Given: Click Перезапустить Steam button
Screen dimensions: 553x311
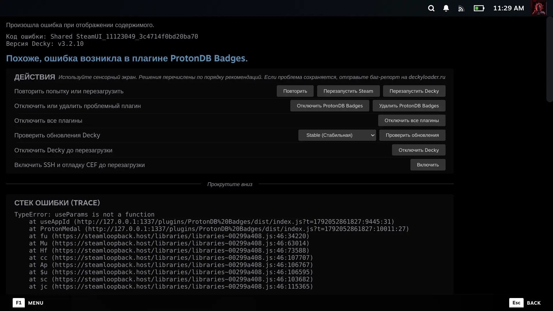Looking at the screenshot, I should (348, 91).
